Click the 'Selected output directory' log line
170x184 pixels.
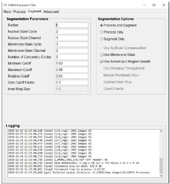(79, 172)
